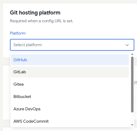Click the dropdown list scroll up arrow
This screenshot has width=137, height=131.
132,54
